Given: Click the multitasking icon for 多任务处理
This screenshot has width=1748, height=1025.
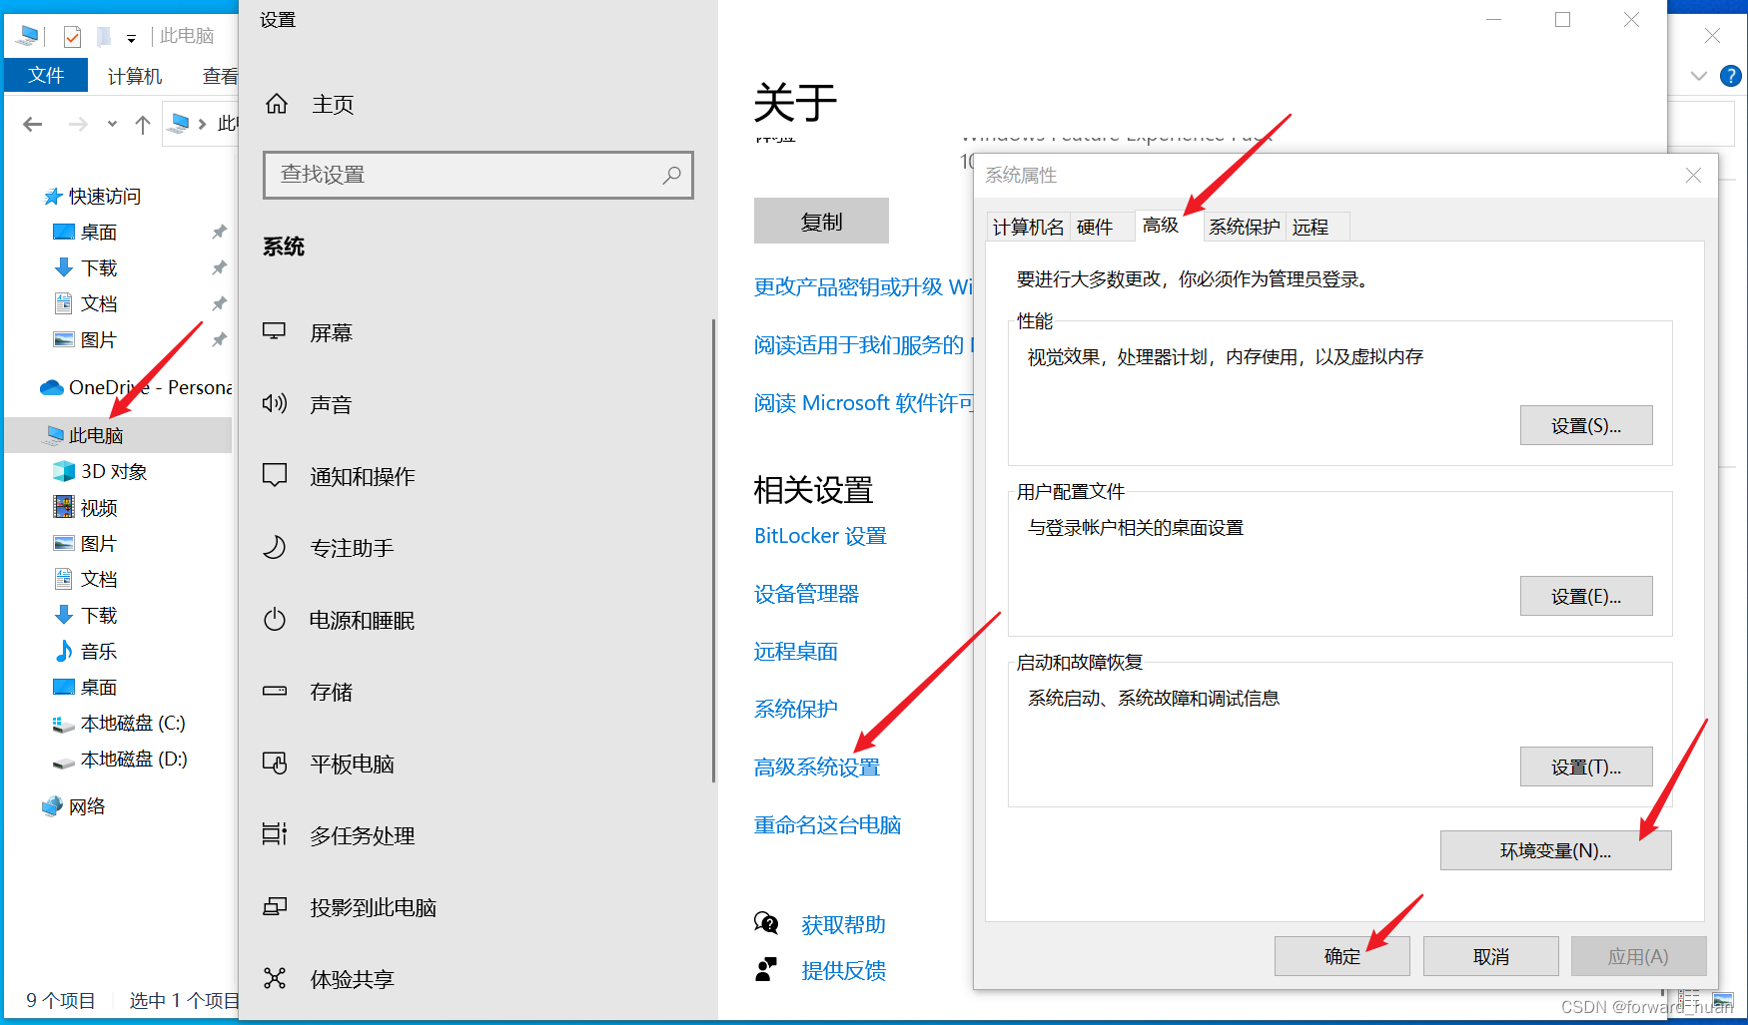Looking at the screenshot, I should (275, 834).
